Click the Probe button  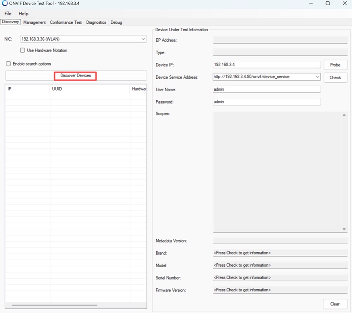(x=335, y=65)
